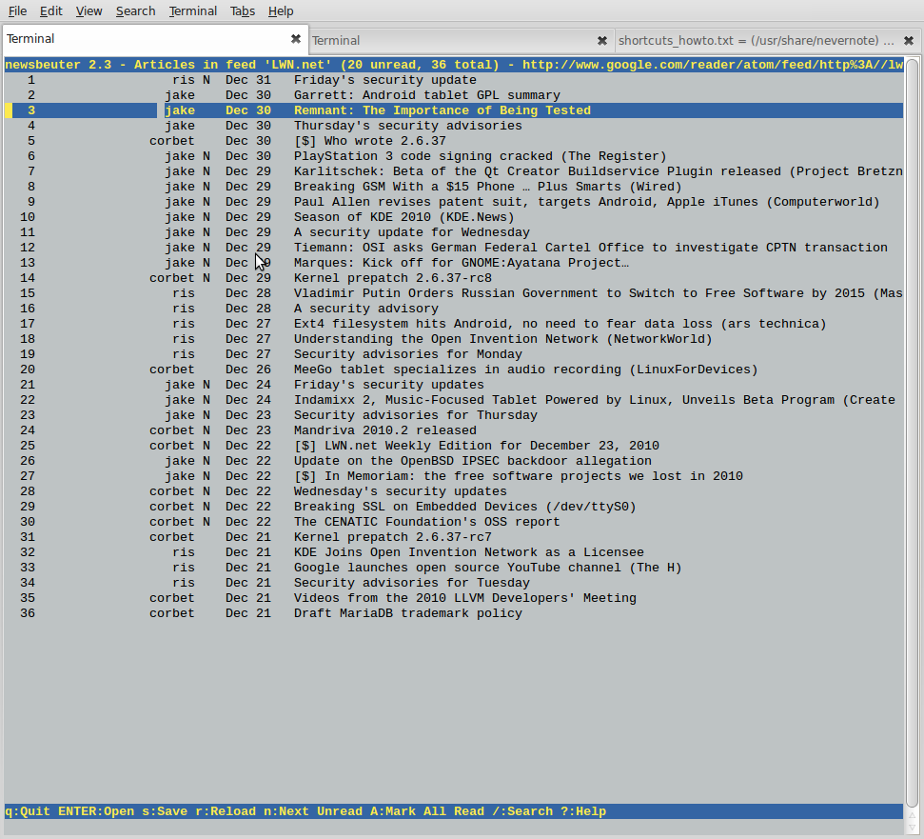
Task: Select 'MeeGo tablet specializes in audio recording'
Action: tap(454, 370)
